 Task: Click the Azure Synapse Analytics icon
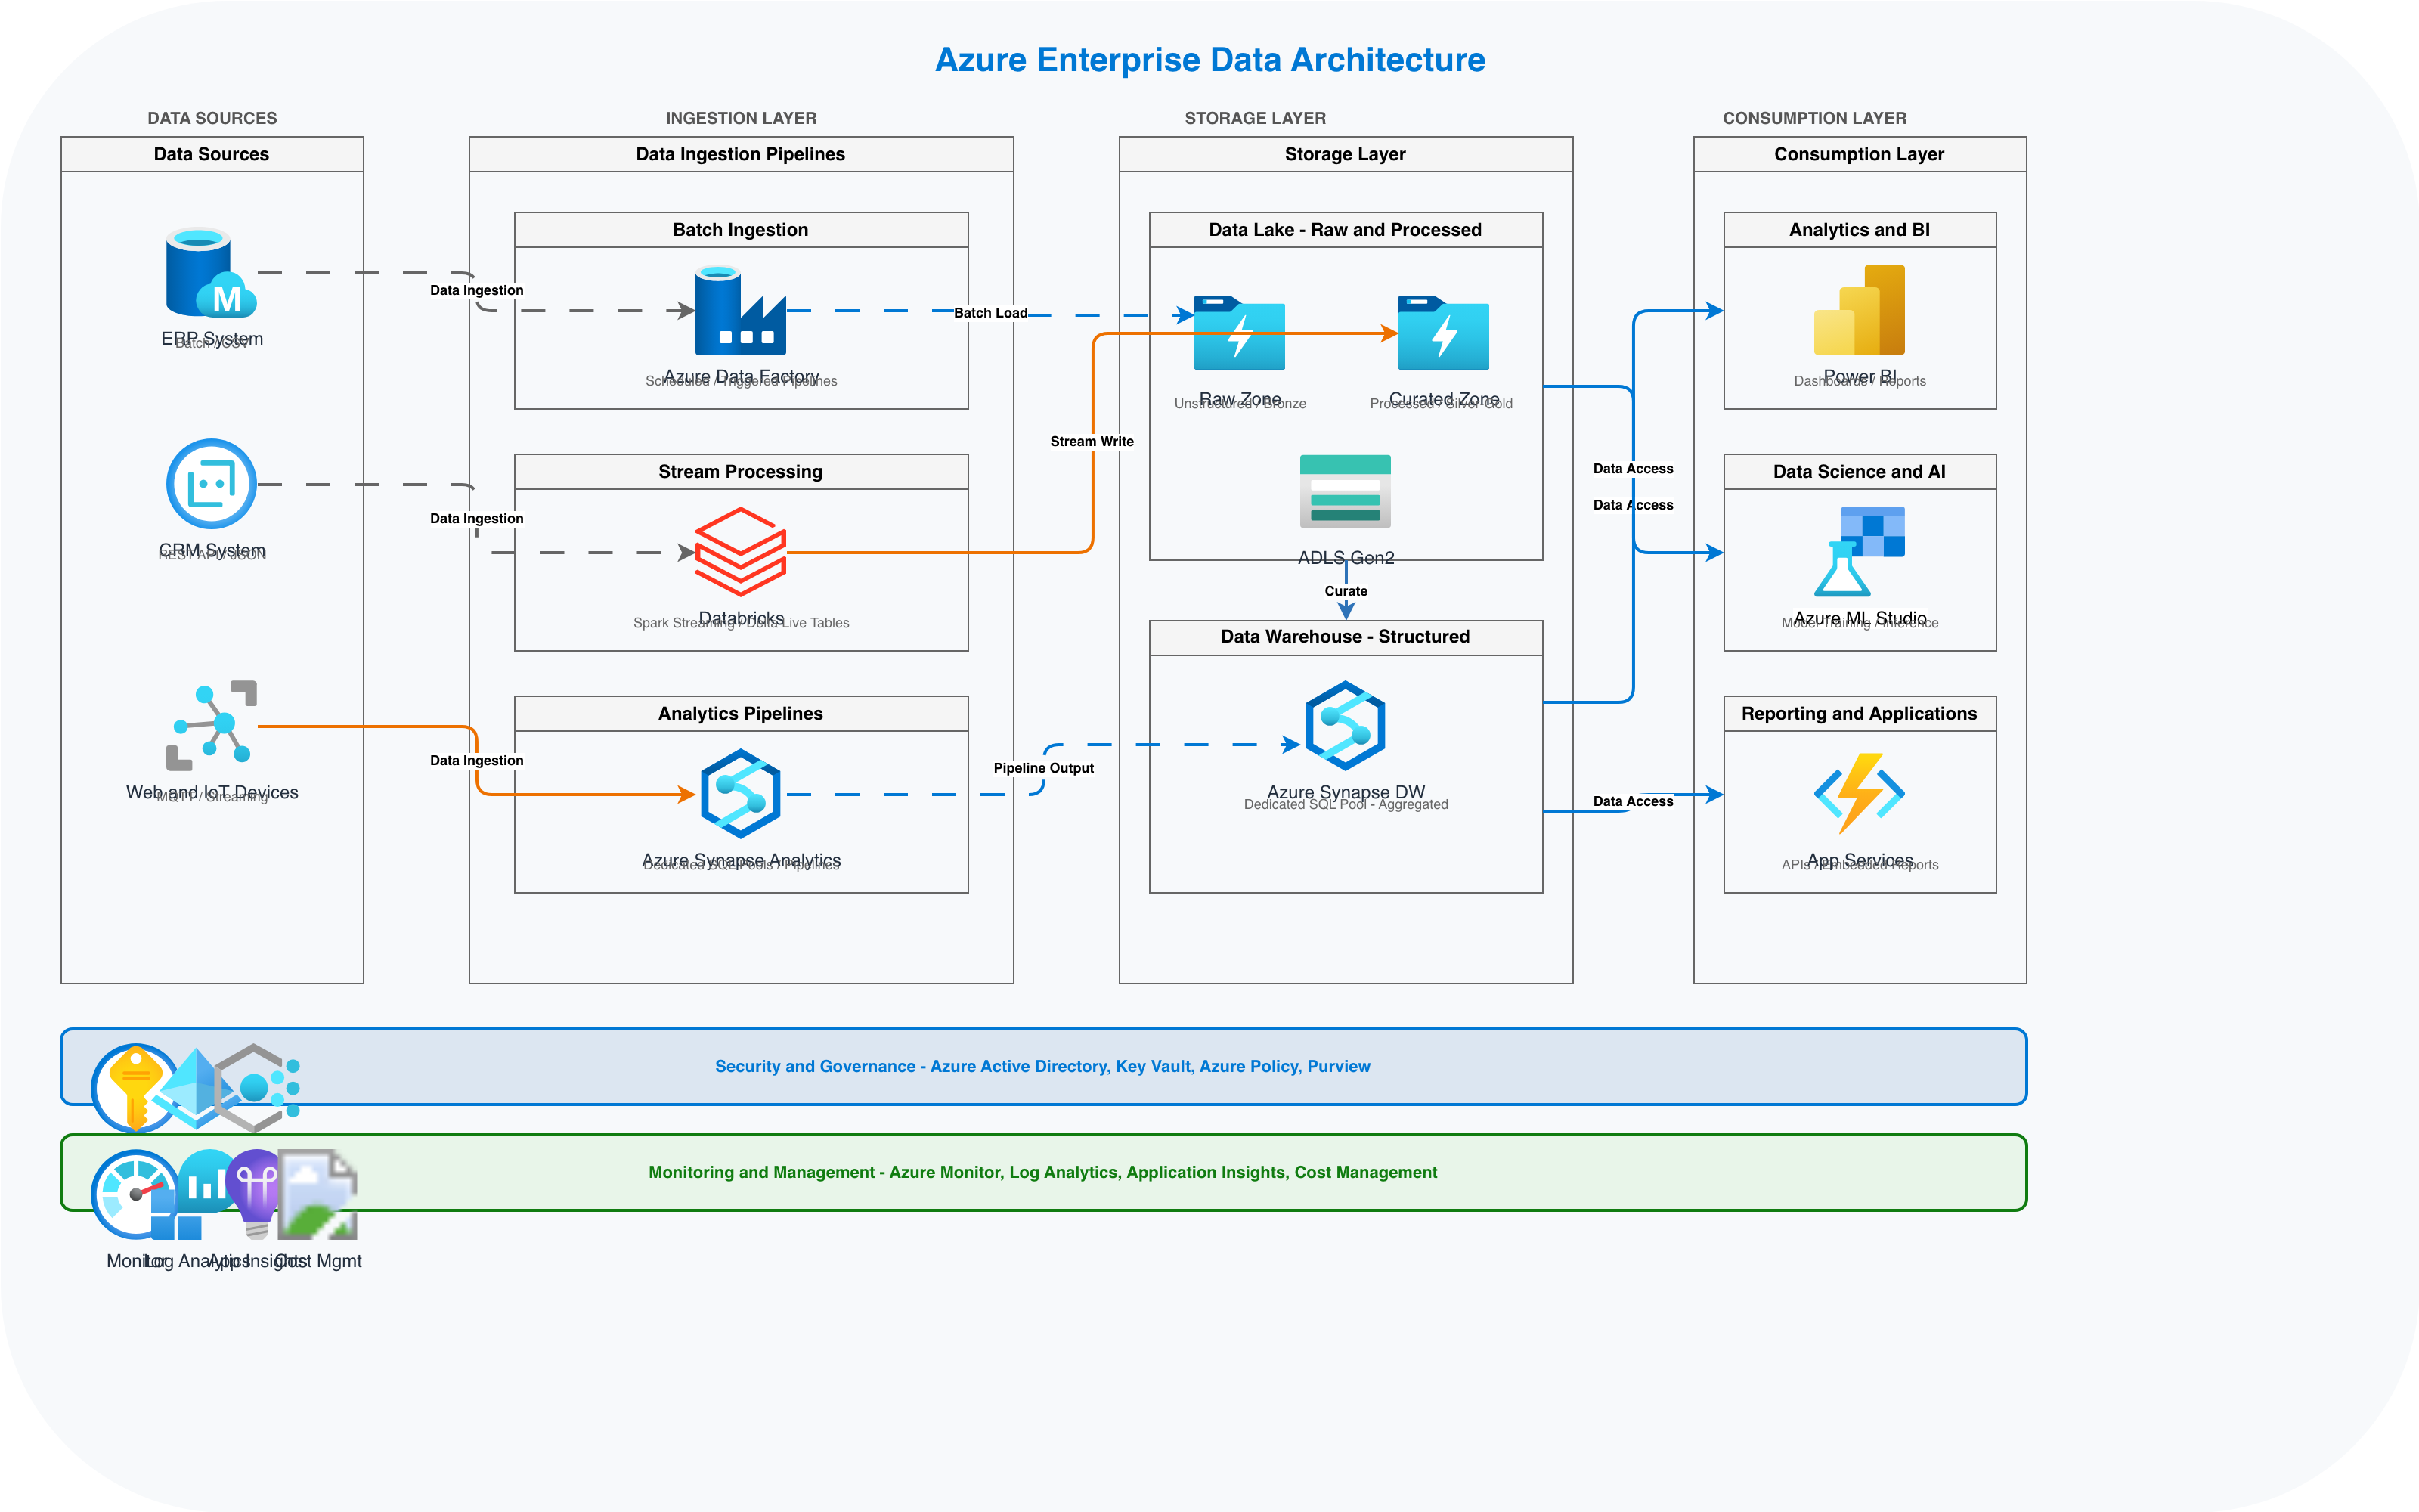tap(741, 794)
